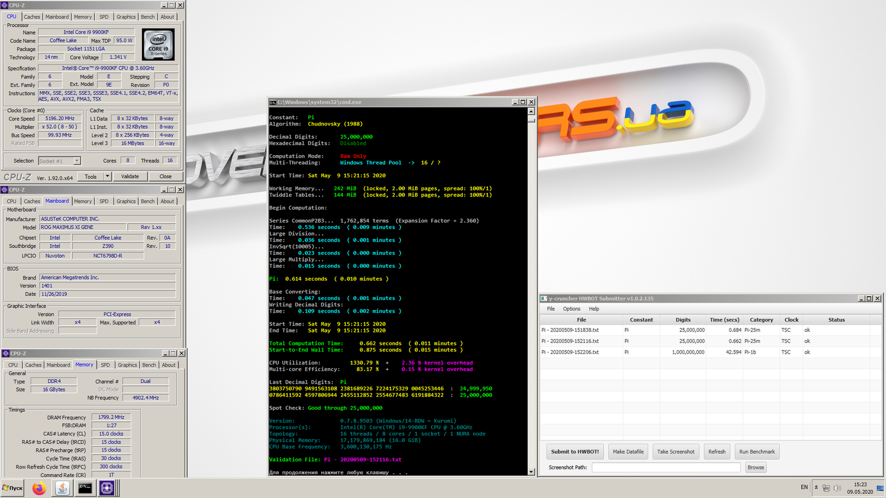Open Firefox from the taskbar
This screenshot has height=498, width=886.
pyautogui.click(x=39, y=488)
